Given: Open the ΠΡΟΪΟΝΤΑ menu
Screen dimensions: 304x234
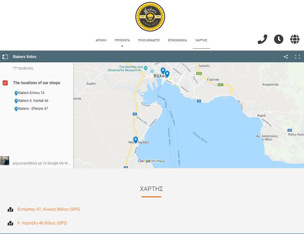Looking at the screenshot, I should point(122,40).
